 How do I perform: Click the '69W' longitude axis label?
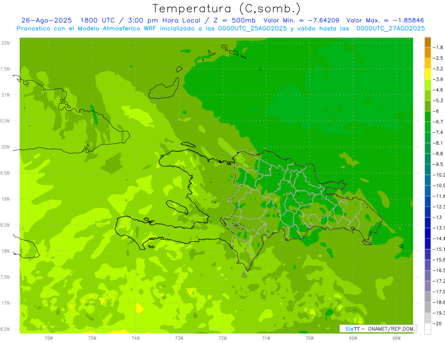tap(353, 338)
